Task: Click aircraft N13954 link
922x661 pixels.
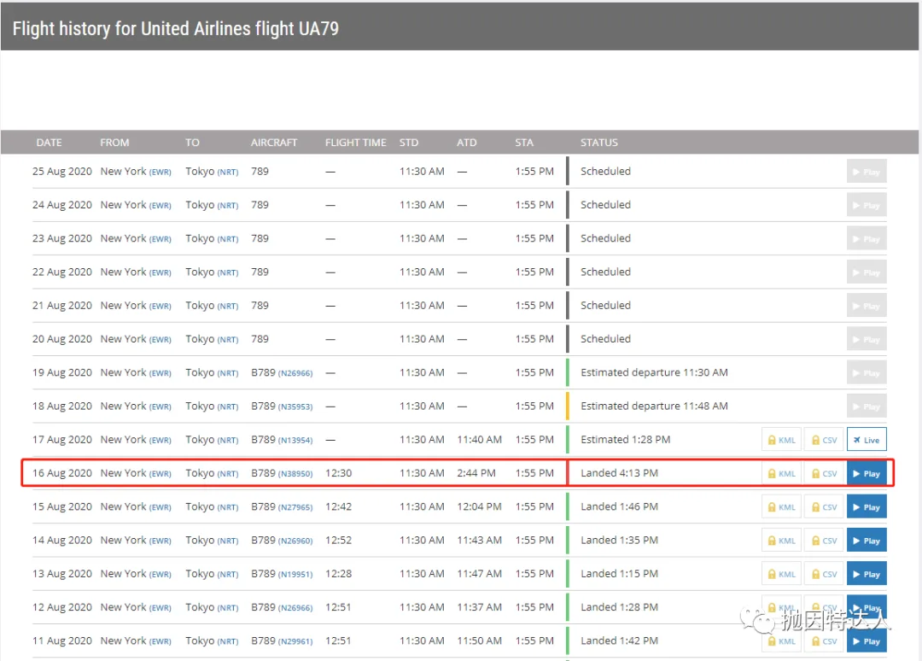Action: pyautogui.click(x=295, y=441)
